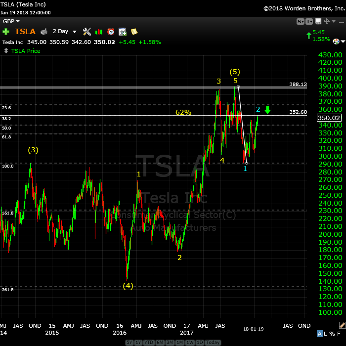The width and height of the screenshot is (346, 346).
Task: Click the floppy disk save icon
Action: pos(318,21)
